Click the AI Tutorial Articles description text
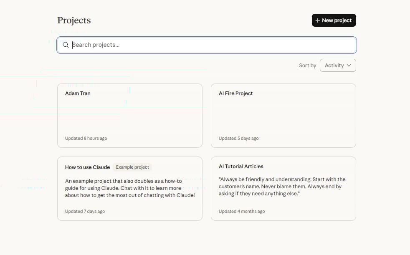This screenshot has width=410, height=255. click(282, 186)
